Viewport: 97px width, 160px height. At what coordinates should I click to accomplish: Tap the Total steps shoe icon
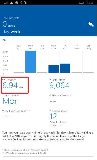click(x=50, y=79)
